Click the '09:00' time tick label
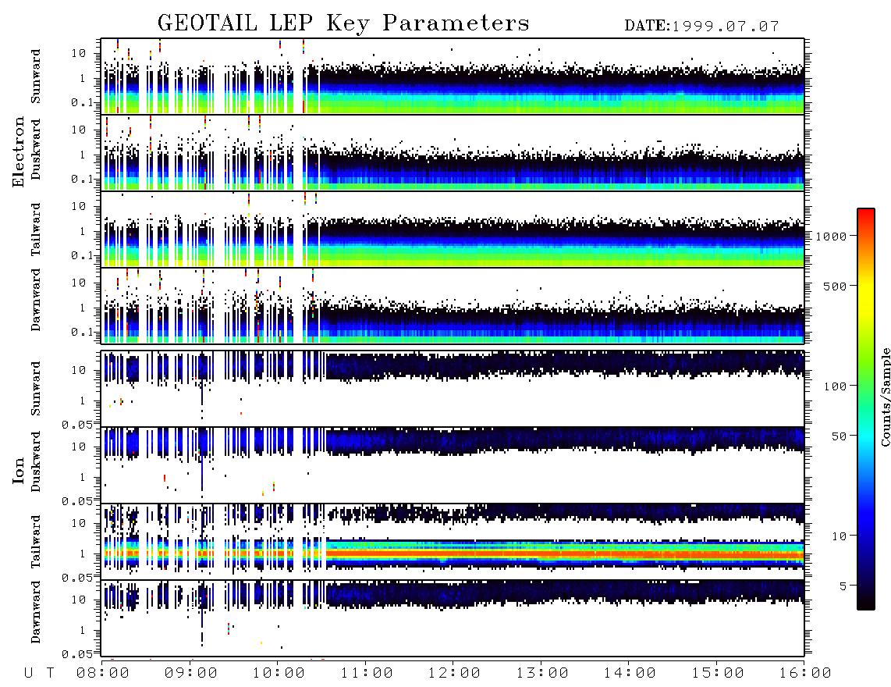Screen dimensions: 891x687 pyautogui.click(x=191, y=674)
